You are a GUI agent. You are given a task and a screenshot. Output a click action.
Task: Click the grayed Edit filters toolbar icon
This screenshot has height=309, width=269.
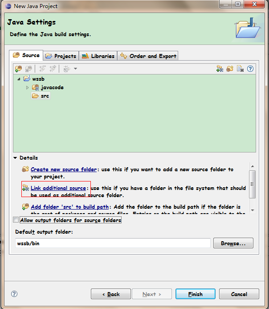coord(66,69)
